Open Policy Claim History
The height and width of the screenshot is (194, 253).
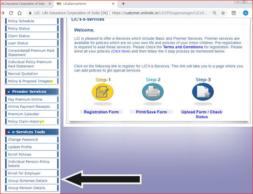coord(32,122)
